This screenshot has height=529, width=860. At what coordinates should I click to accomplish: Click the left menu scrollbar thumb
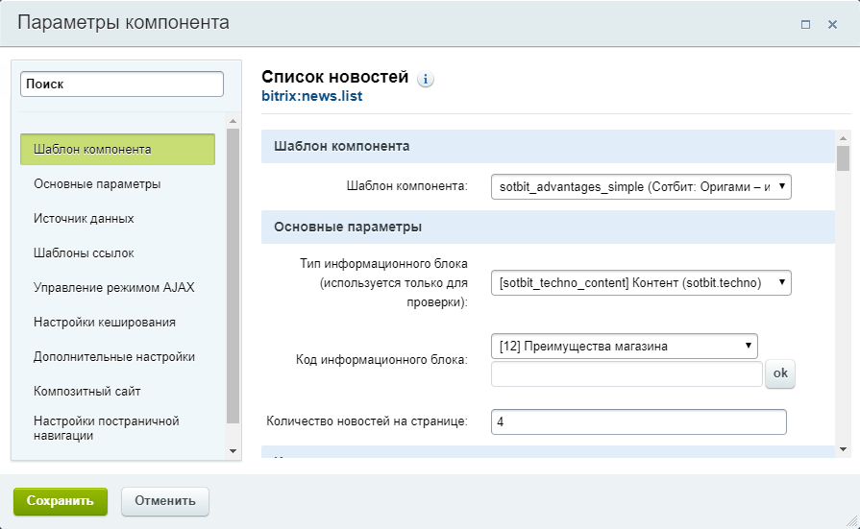coord(233,276)
